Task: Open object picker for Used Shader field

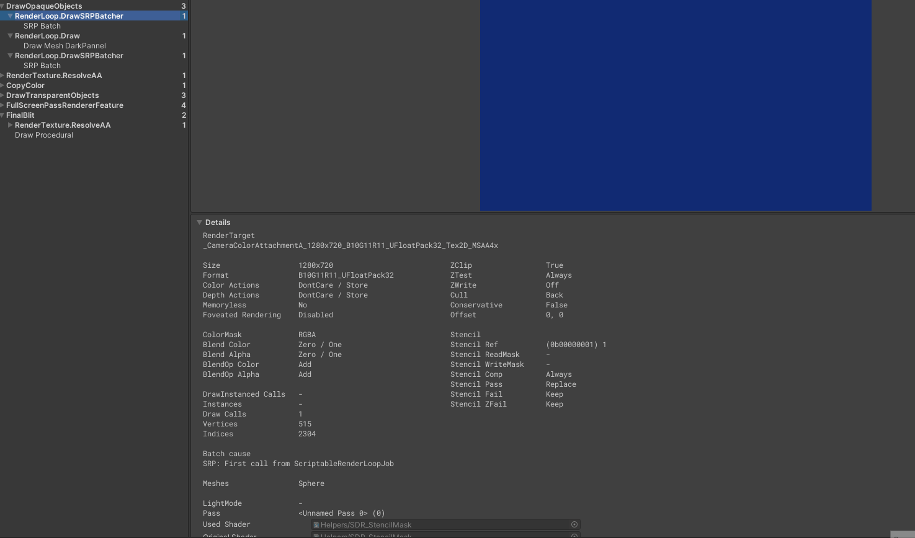Action: tap(574, 524)
